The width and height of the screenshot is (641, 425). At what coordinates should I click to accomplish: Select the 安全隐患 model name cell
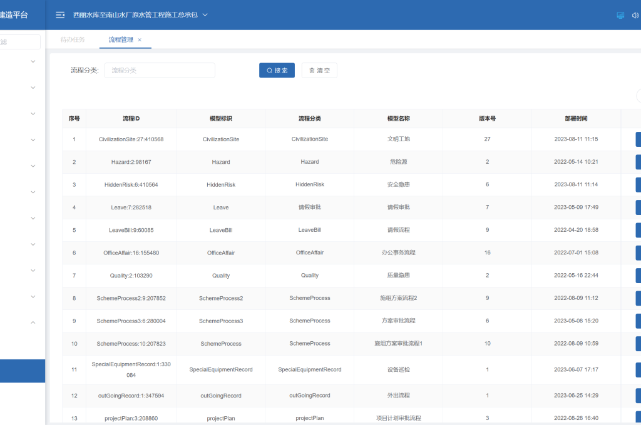[398, 185]
